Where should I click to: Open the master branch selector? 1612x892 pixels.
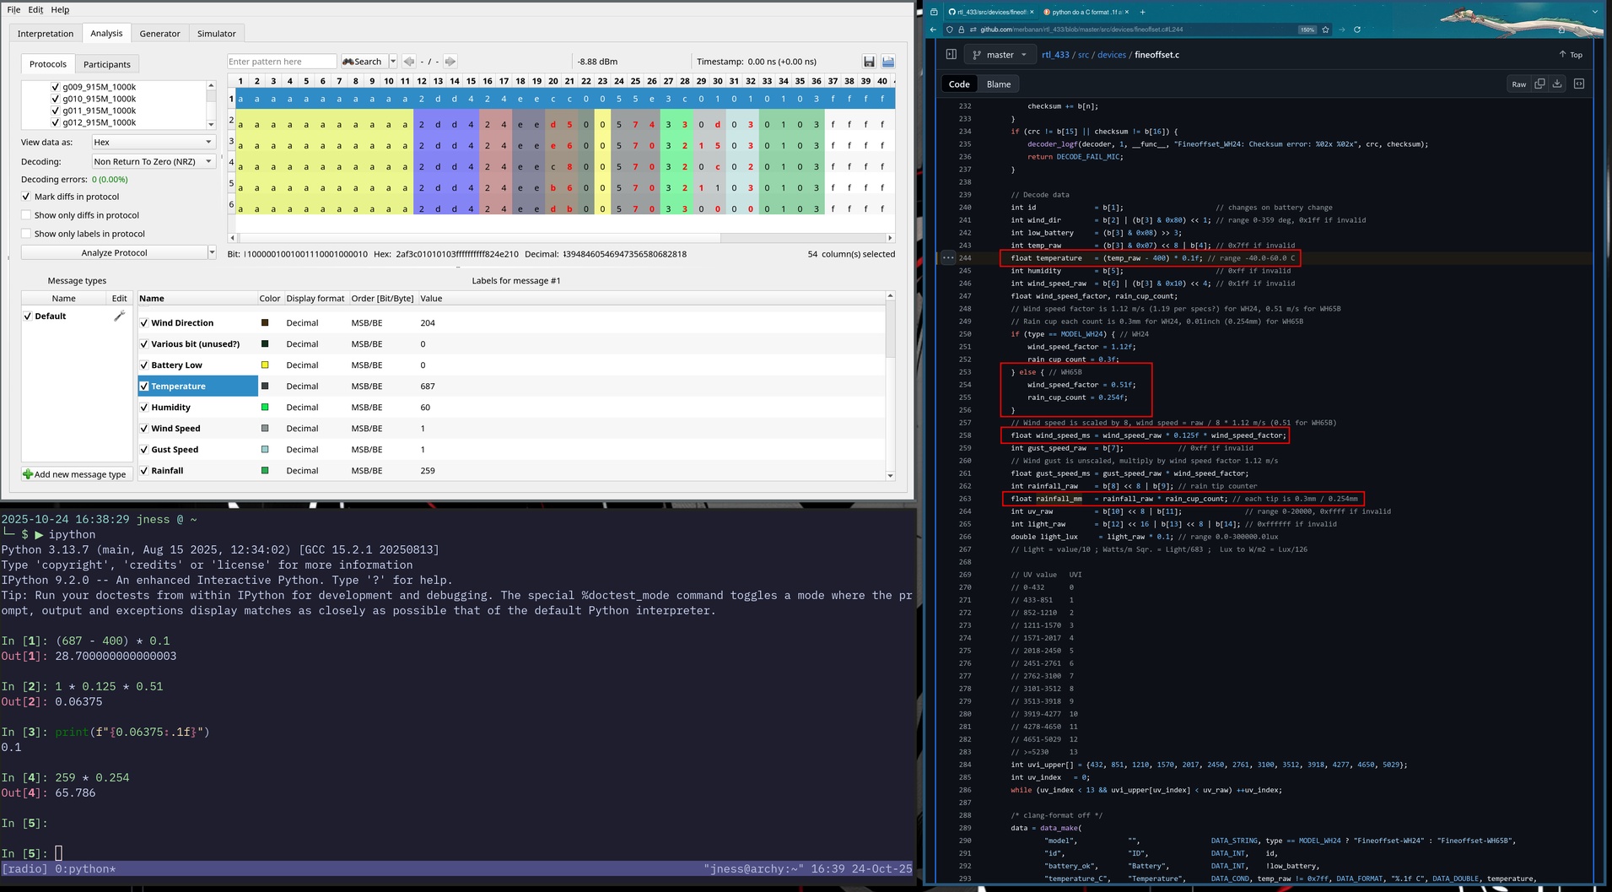coord(1000,55)
